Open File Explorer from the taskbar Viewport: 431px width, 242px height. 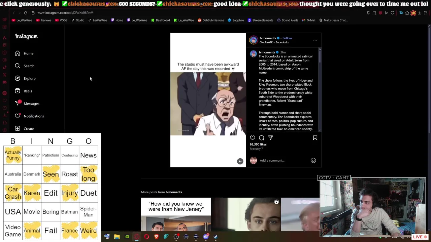117,237
